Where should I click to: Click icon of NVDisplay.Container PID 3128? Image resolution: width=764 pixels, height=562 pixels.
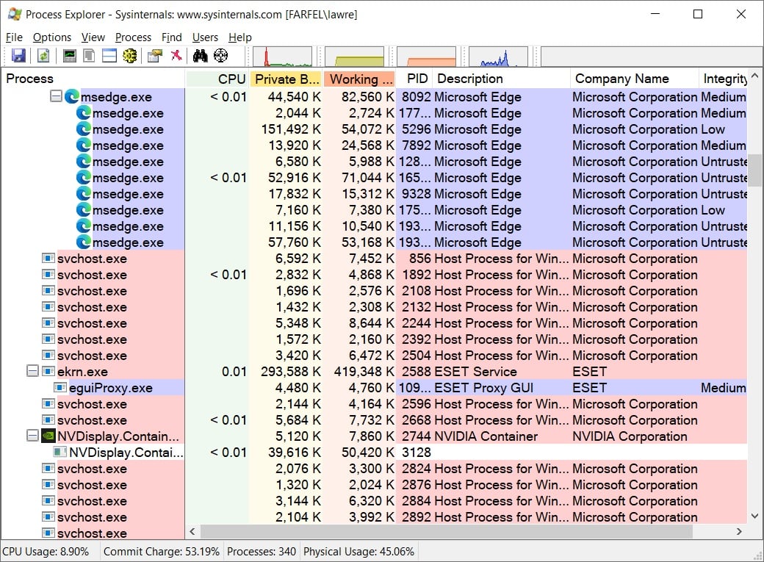click(60, 452)
